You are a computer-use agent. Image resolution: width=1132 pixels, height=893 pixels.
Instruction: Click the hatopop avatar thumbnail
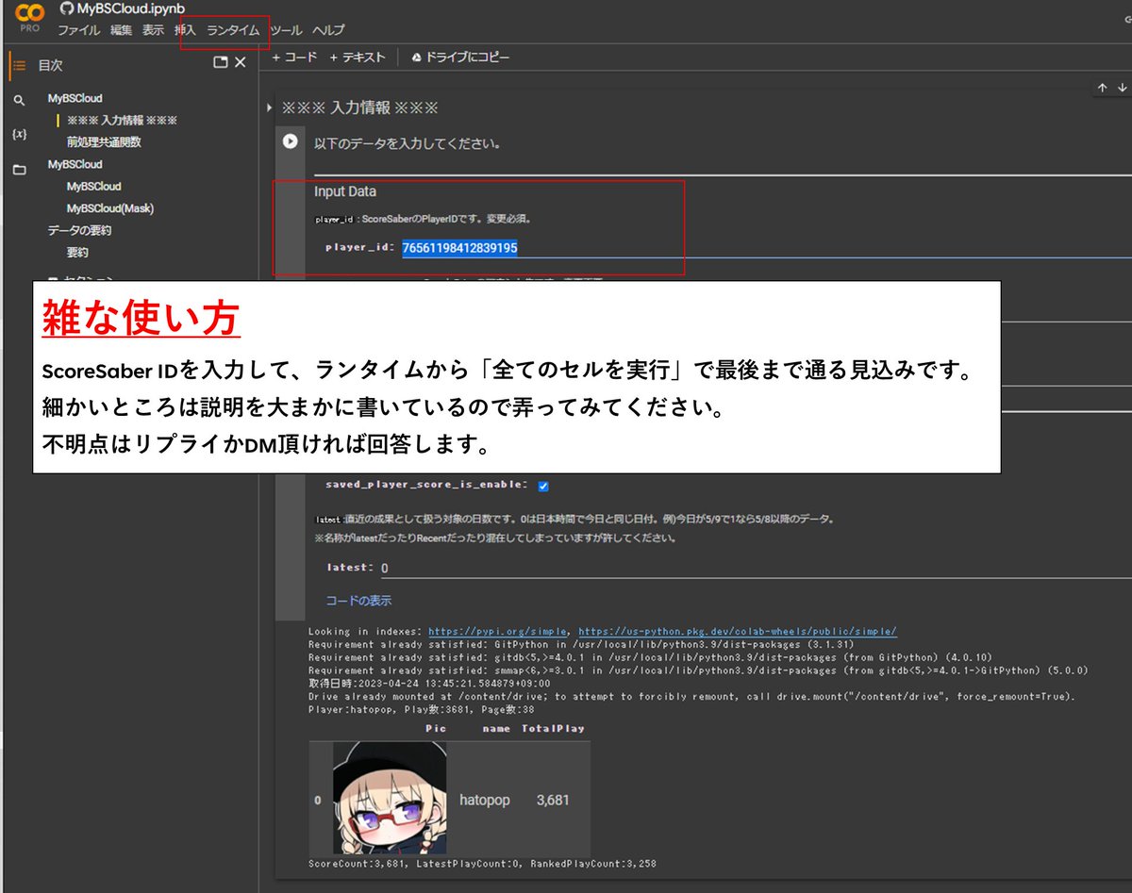(390, 798)
